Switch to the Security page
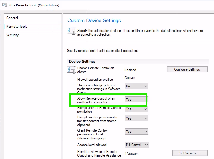Image resolution: width=214 pixels, height=159 pixels. click(33, 35)
